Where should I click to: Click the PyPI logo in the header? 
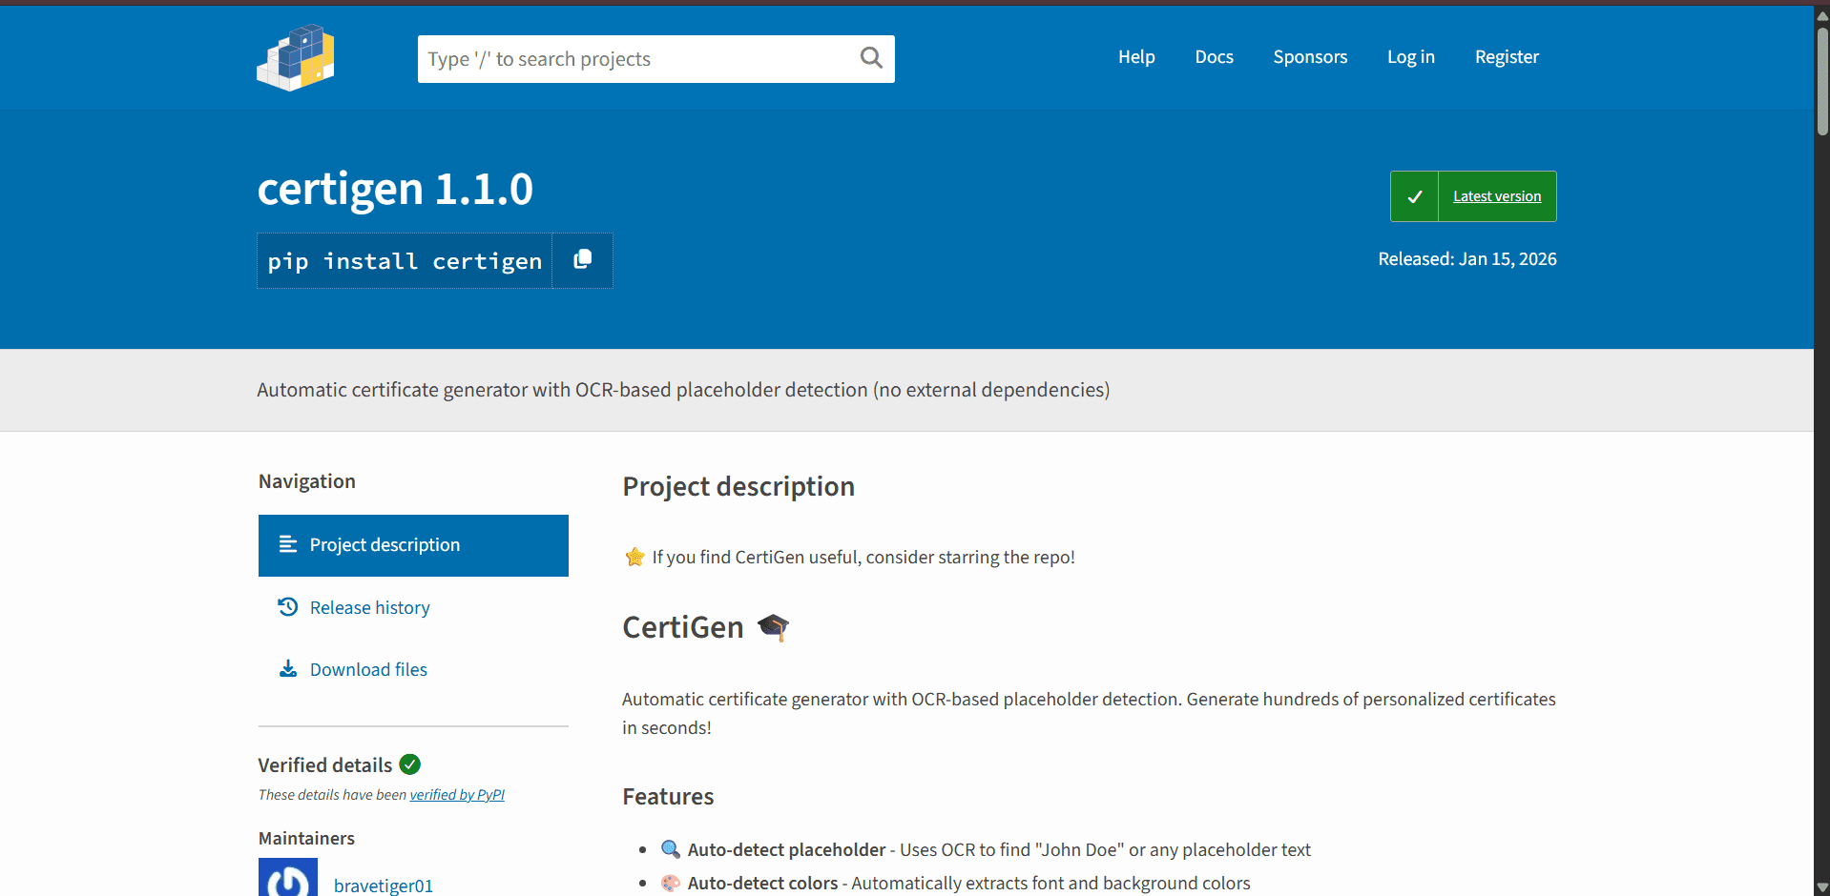click(x=296, y=57)
